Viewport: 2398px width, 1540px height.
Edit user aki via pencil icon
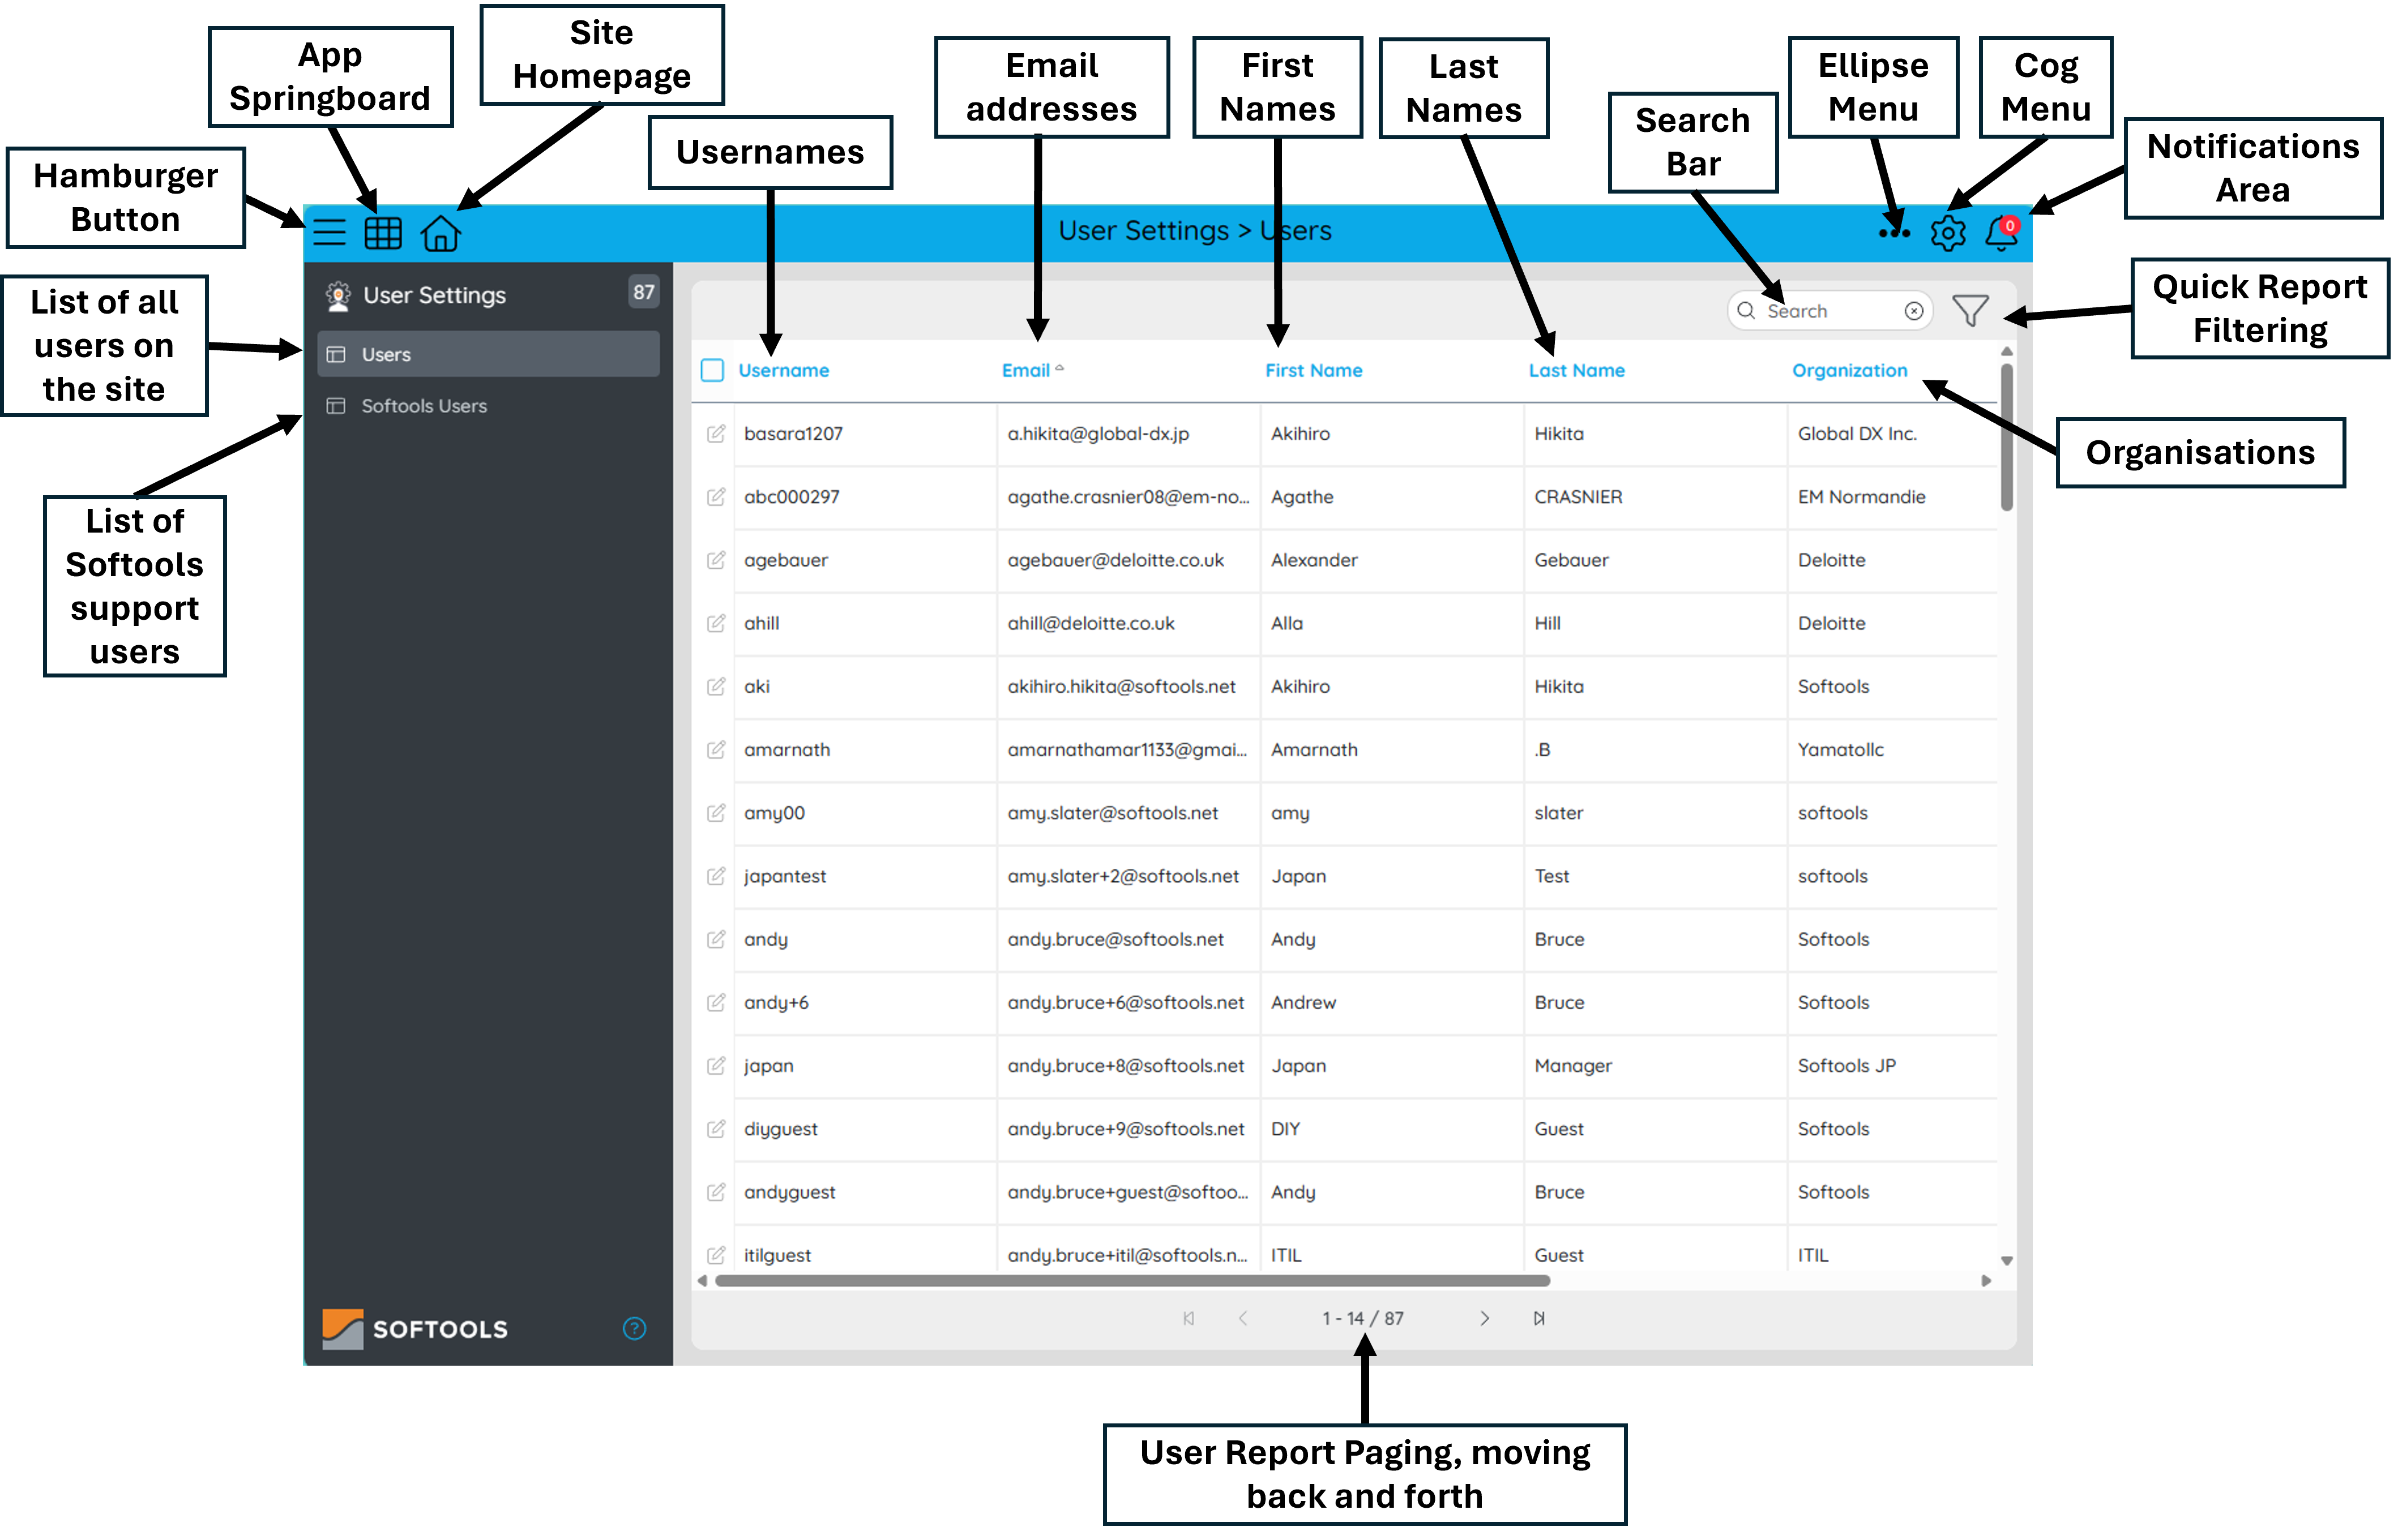click(715, 686)
